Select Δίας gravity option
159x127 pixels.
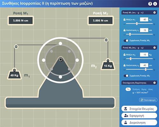(x=150, y=90)
